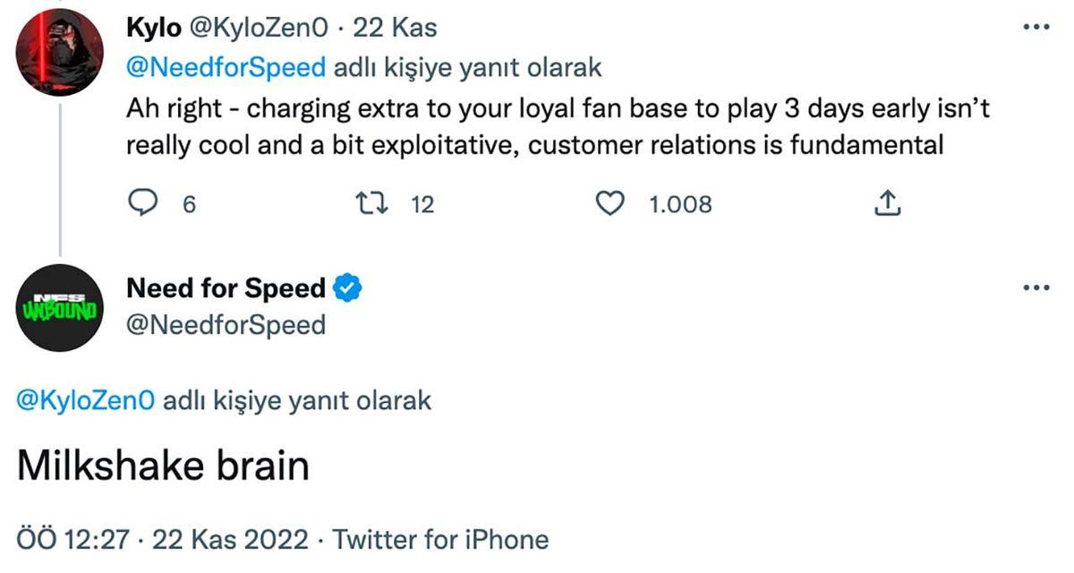Click the 22 Kas timestamp on Kylo's tweet
The width and height of the screenshot is (1074, 573).
(x=394, y=27)
